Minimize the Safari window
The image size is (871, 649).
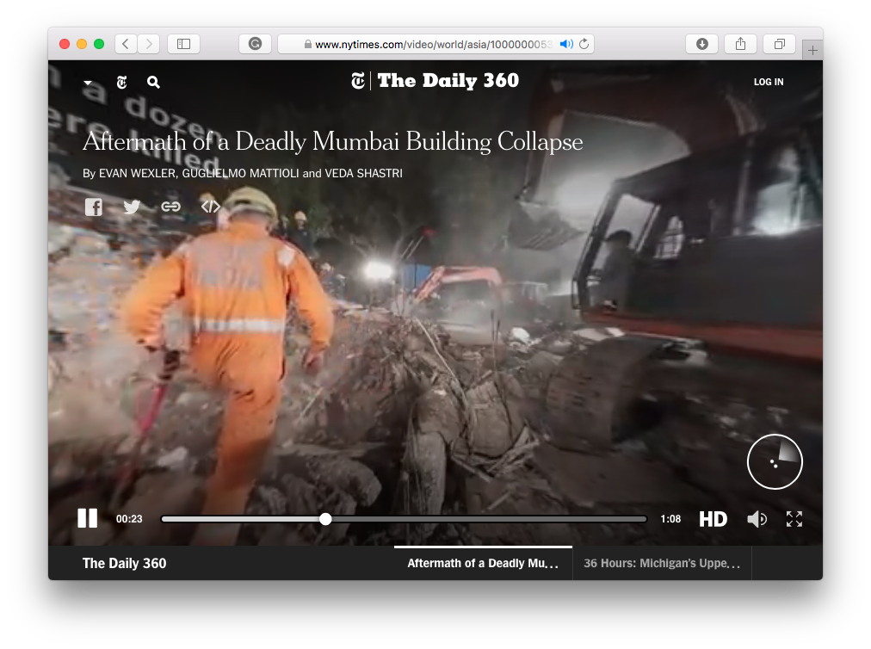pyautogui.click(x=82, y=44)
